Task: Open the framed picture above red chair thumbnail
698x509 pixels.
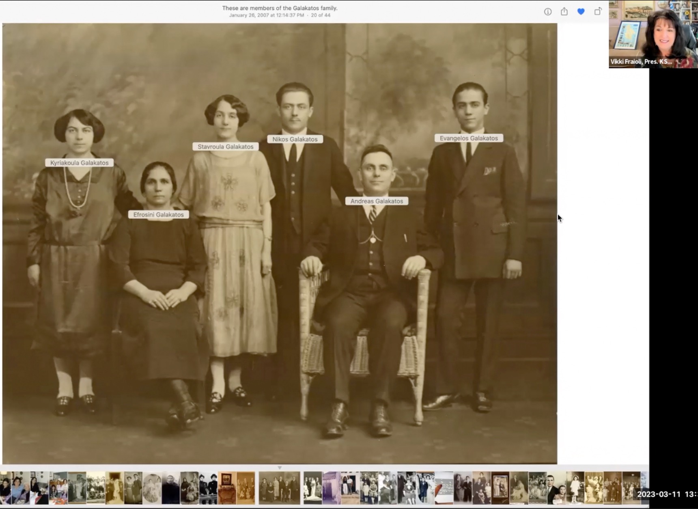Action: (x=227, y=487)
